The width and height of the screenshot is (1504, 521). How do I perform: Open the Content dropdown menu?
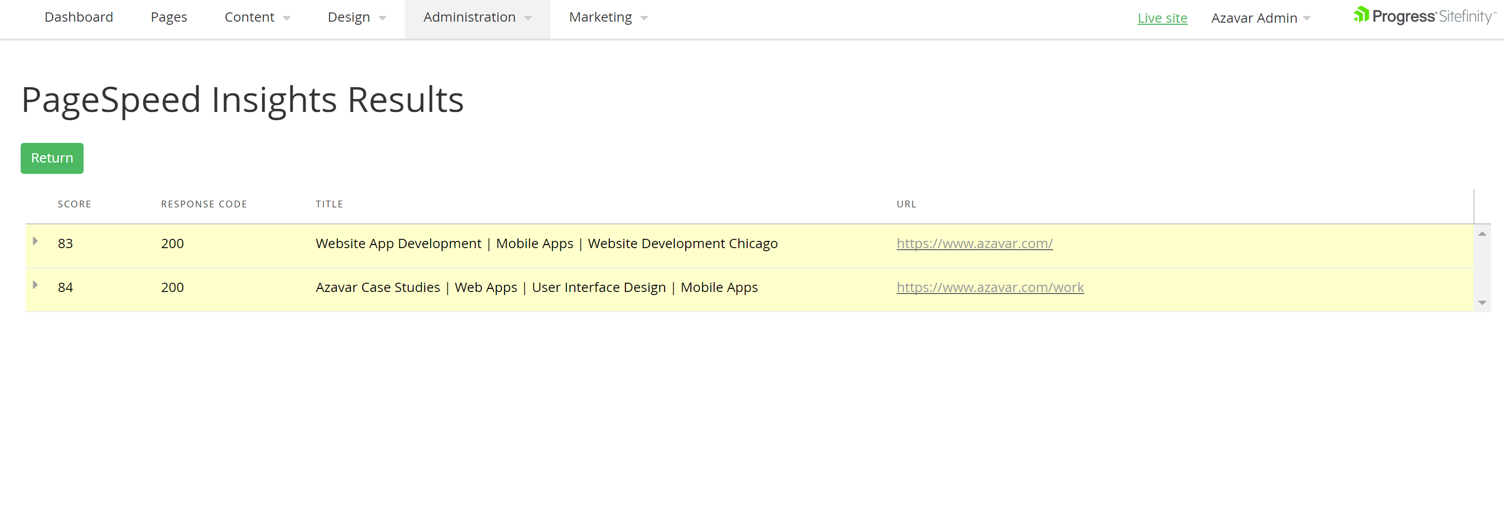[x=257, y=18]
